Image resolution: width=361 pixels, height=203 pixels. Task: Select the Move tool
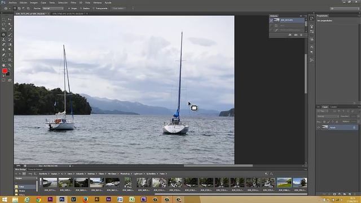pos(10,20)
